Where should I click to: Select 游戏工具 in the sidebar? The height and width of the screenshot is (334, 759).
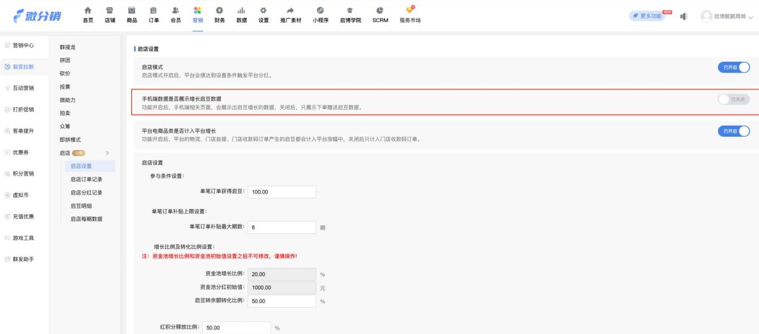pos(24,238)
